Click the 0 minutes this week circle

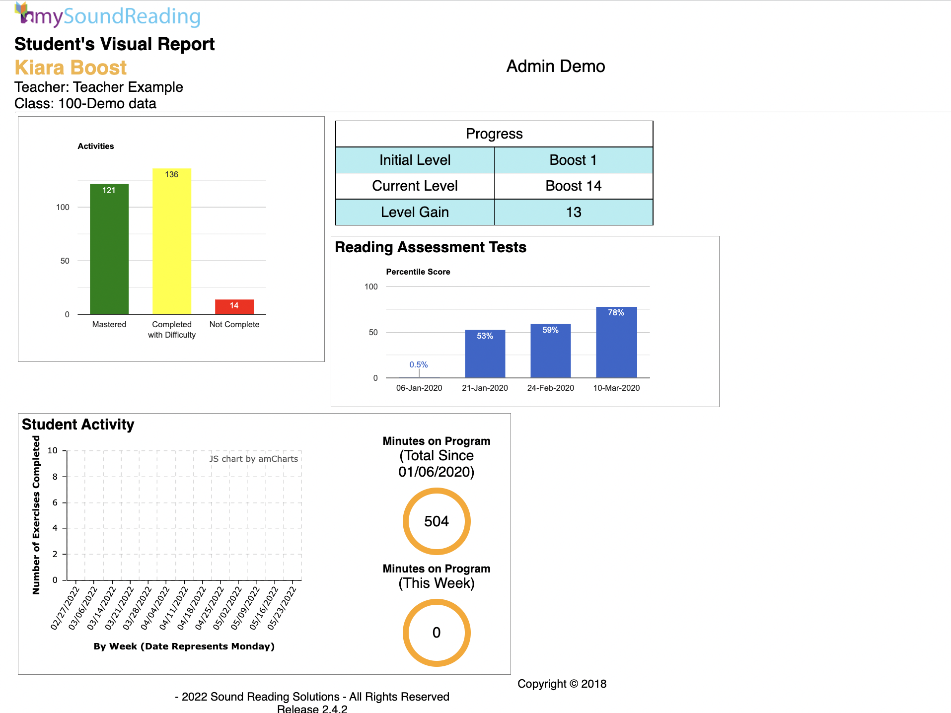click(437, 633)
